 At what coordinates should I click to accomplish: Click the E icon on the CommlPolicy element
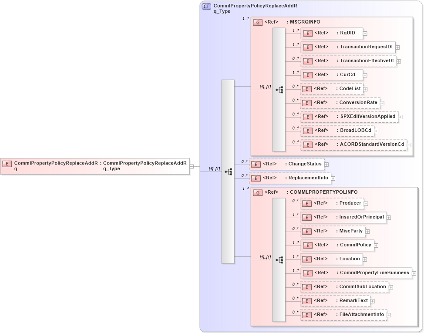click(308, 245)
